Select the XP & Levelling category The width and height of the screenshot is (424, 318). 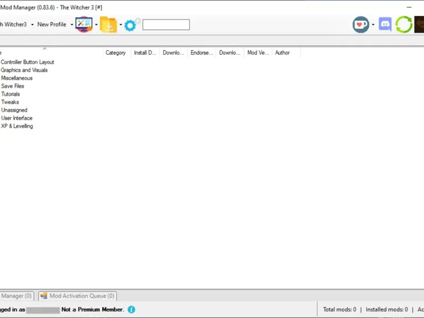pyautogui.click(x=17, y=126)
